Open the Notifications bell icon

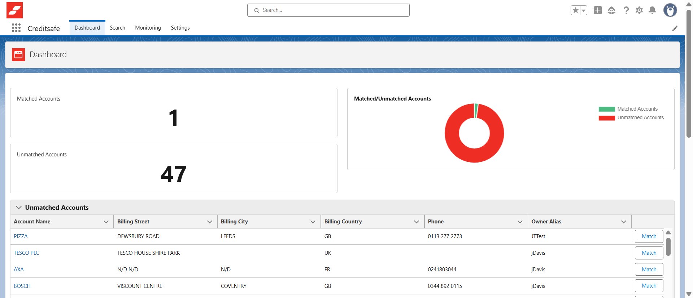tap(652, 10)
